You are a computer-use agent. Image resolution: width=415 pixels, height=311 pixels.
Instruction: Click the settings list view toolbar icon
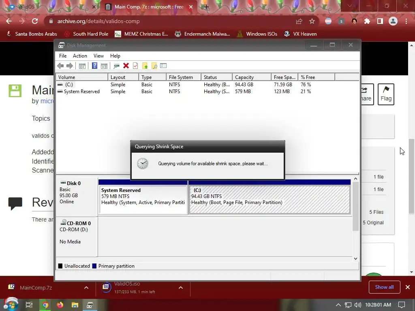point(163,66)
